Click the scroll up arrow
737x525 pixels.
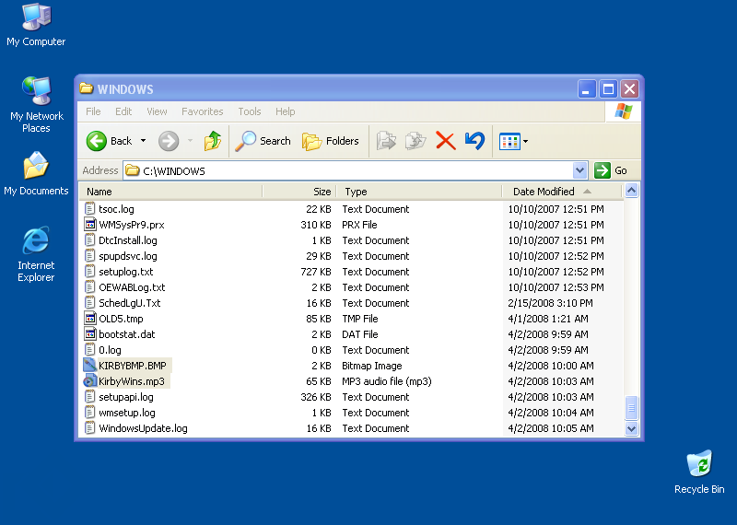[x=631, y=191]
